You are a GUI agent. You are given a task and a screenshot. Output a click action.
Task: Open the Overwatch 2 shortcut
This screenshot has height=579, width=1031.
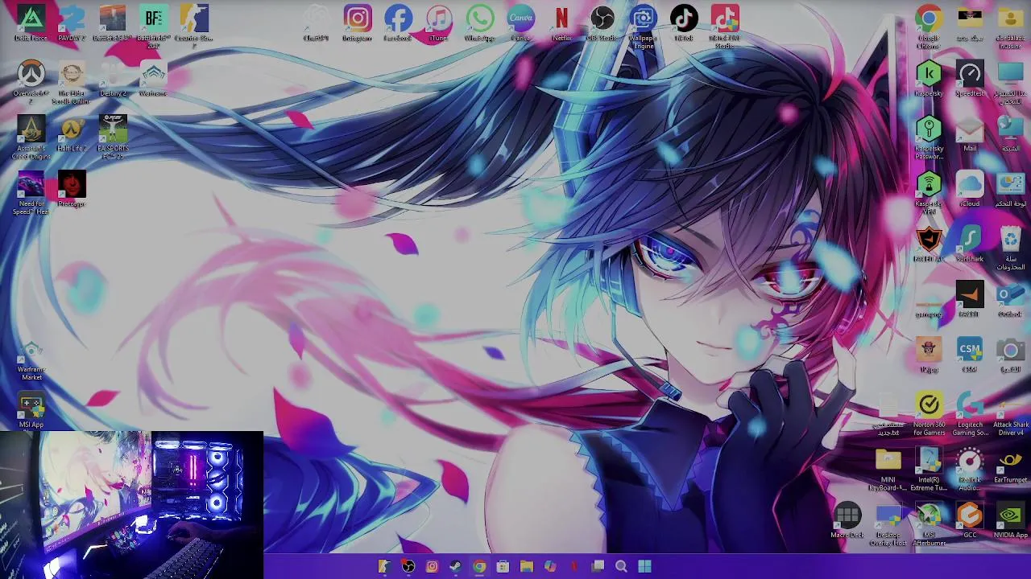[x=31, y=80]
